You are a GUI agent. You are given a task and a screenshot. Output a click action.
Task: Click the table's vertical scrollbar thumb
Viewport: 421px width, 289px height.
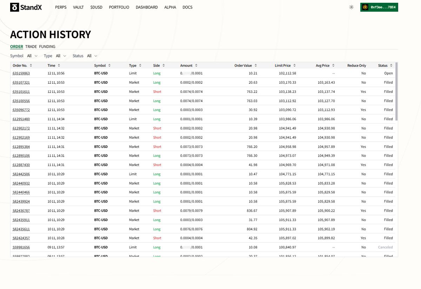pyautogui.click(x=396, y=92)
